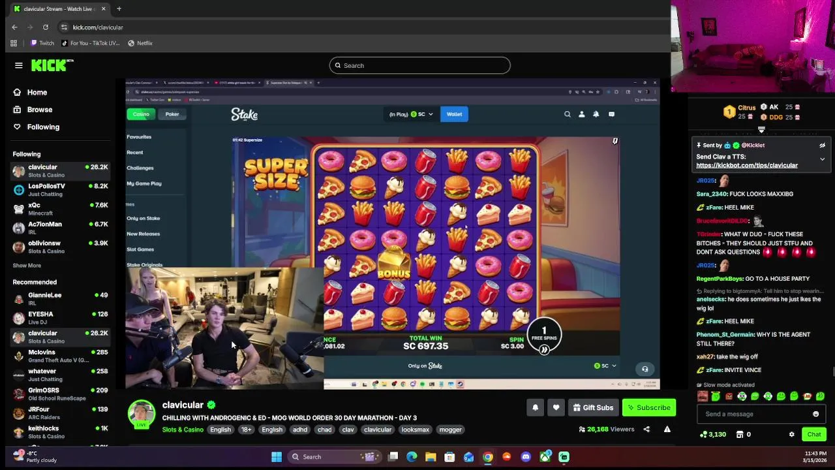This screenshot has width=835, height=470.
Task: Click the channel points 3,130 icon
Action: (x=703, y=435)
